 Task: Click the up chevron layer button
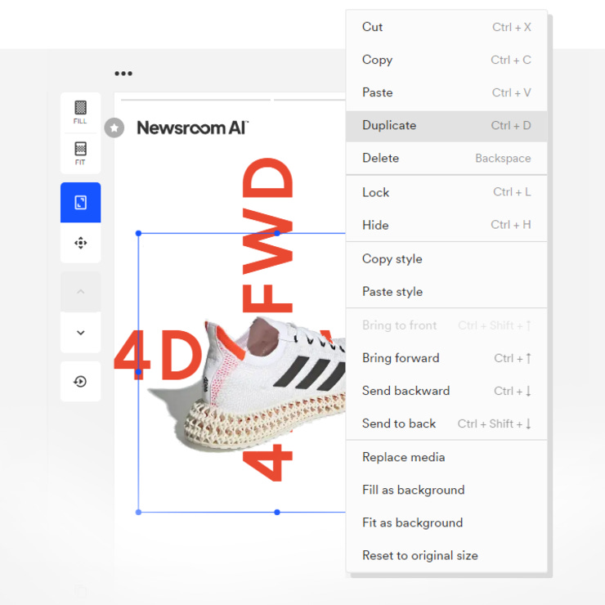[80, 292]
